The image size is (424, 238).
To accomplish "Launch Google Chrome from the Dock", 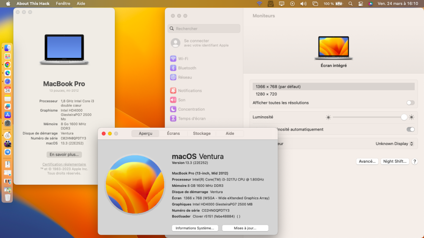I will 8,65.
